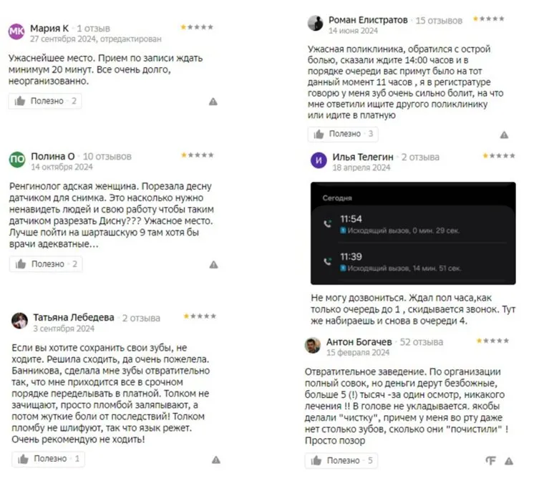This screenshot has width=544, height=481.
Task: Click Илья Телегин's purple avatar
Action: (x=319, y=160)
